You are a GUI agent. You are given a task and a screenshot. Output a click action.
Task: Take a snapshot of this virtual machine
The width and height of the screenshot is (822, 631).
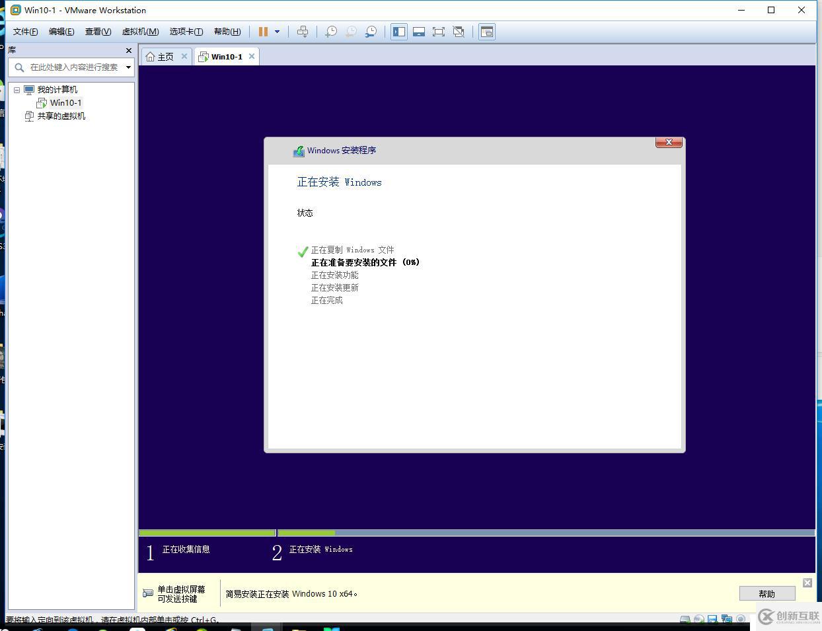click(x=330, y=31)
